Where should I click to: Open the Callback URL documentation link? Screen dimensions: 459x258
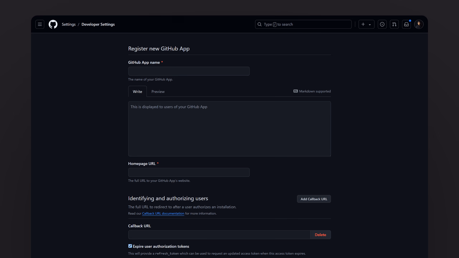point(163,214)
